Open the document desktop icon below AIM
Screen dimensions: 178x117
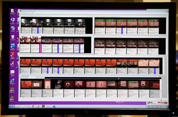tap(12, 72)
